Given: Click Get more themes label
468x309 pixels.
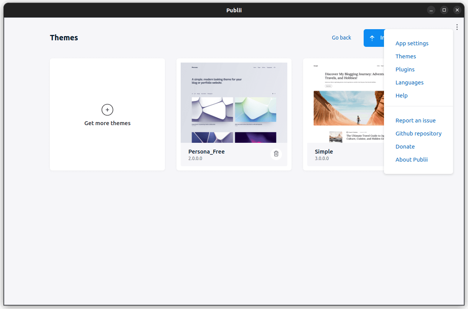Looking at the screenshot, I should (x=107, y=123).
